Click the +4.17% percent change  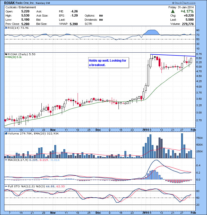(x=187, y=11)
